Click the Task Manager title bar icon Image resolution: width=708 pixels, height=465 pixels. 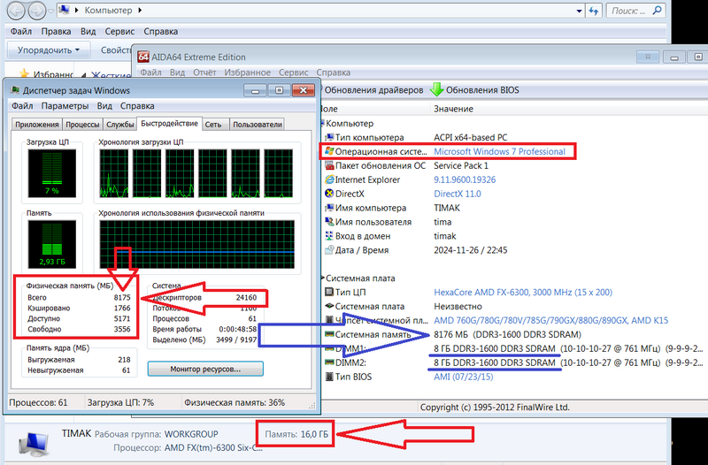(13, 90)
